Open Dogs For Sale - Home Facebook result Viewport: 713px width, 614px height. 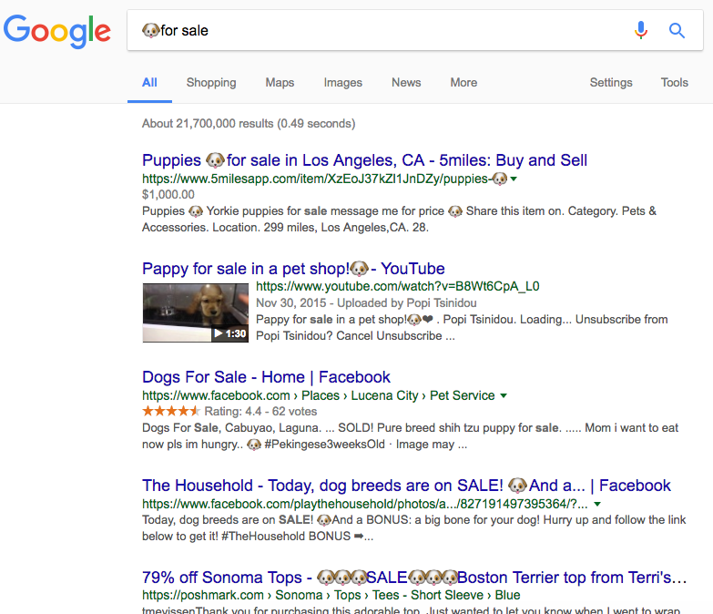click(x=266, y=377)
